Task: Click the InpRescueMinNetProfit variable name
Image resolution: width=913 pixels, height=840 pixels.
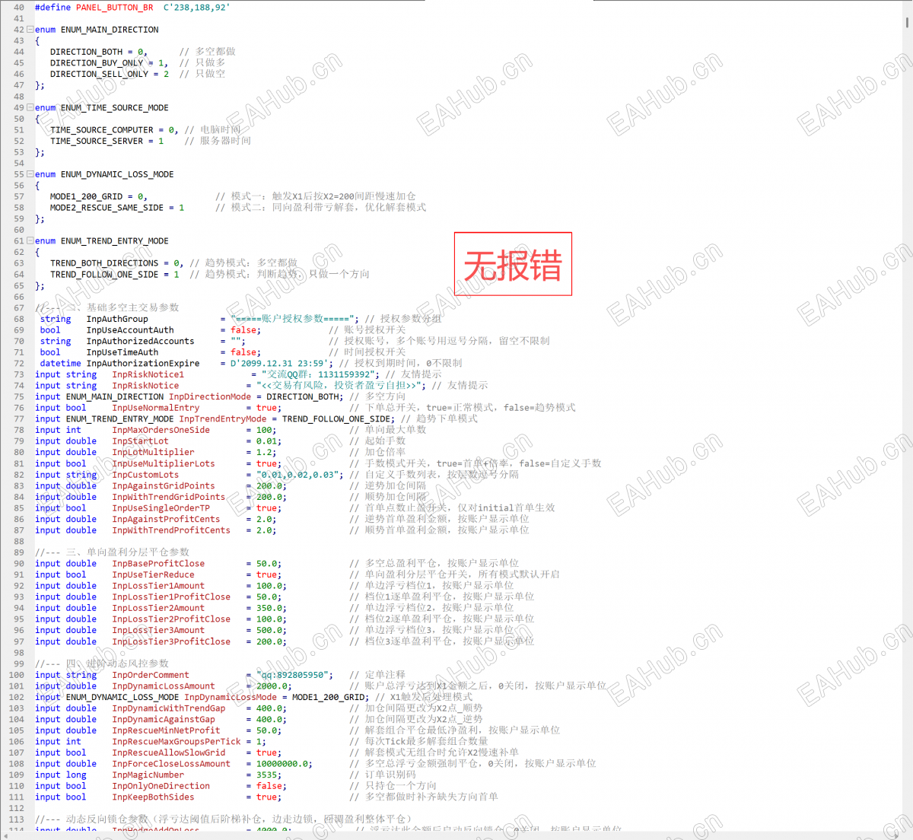Action: click(x=166, y=730)
